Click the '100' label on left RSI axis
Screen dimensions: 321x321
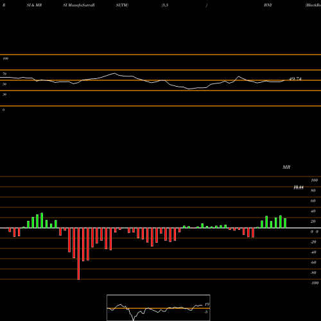tap(5, 58)
